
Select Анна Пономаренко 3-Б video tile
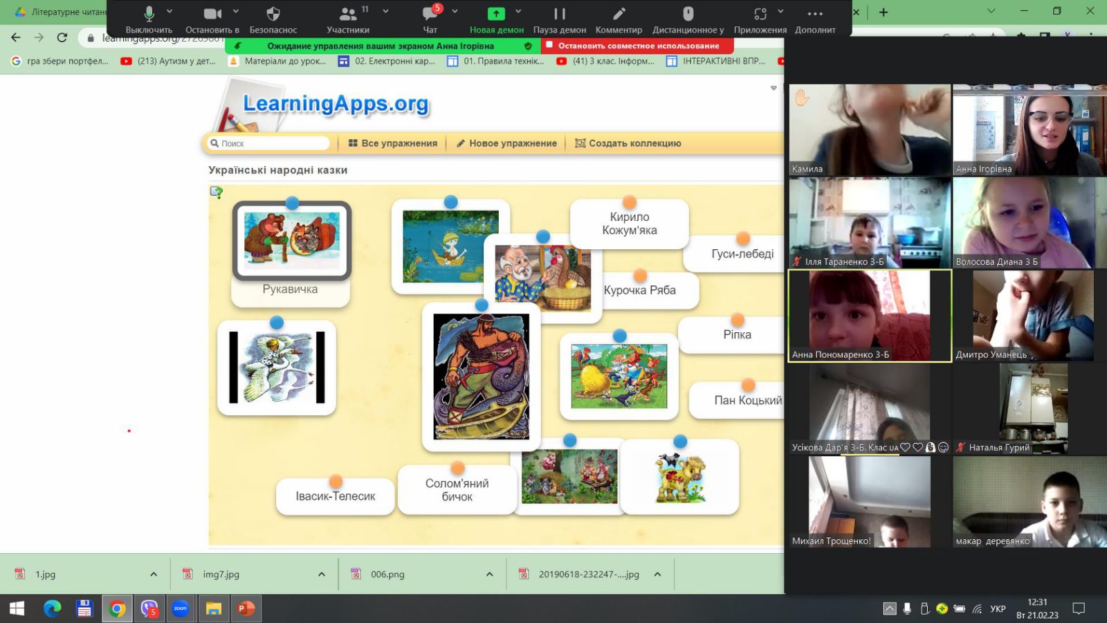pos(870,316)
